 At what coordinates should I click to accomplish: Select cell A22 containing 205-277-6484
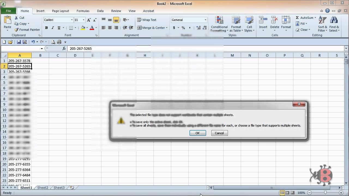[20, 175]
